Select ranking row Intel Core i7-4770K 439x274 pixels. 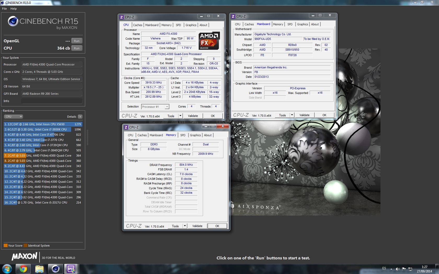[x=43, y=135]
